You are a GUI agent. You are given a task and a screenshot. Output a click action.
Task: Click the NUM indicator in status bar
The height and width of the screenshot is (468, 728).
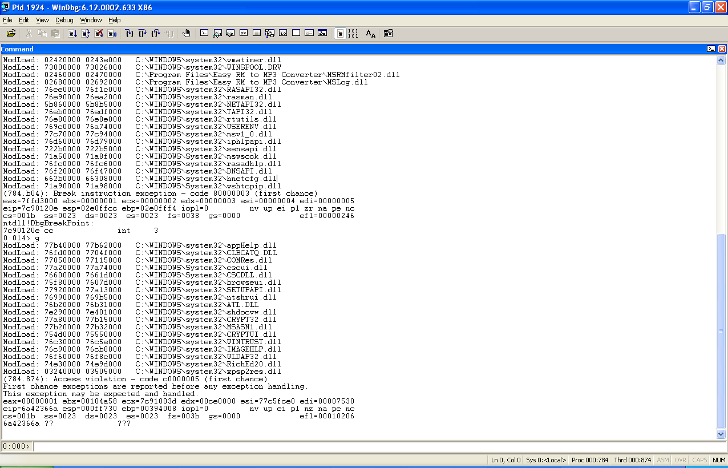[718, 460]
